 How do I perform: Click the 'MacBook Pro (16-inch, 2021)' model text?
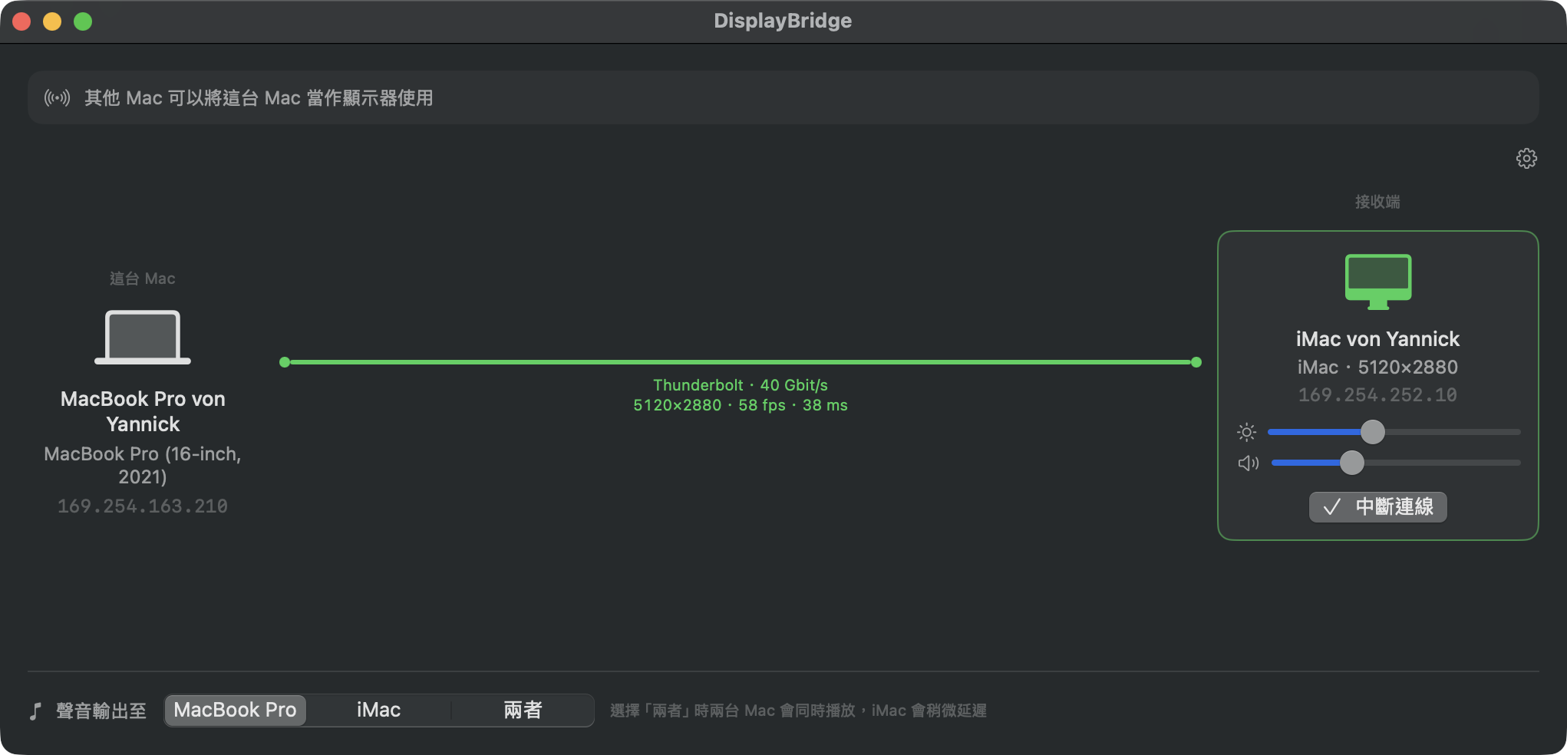pos(143,465)
